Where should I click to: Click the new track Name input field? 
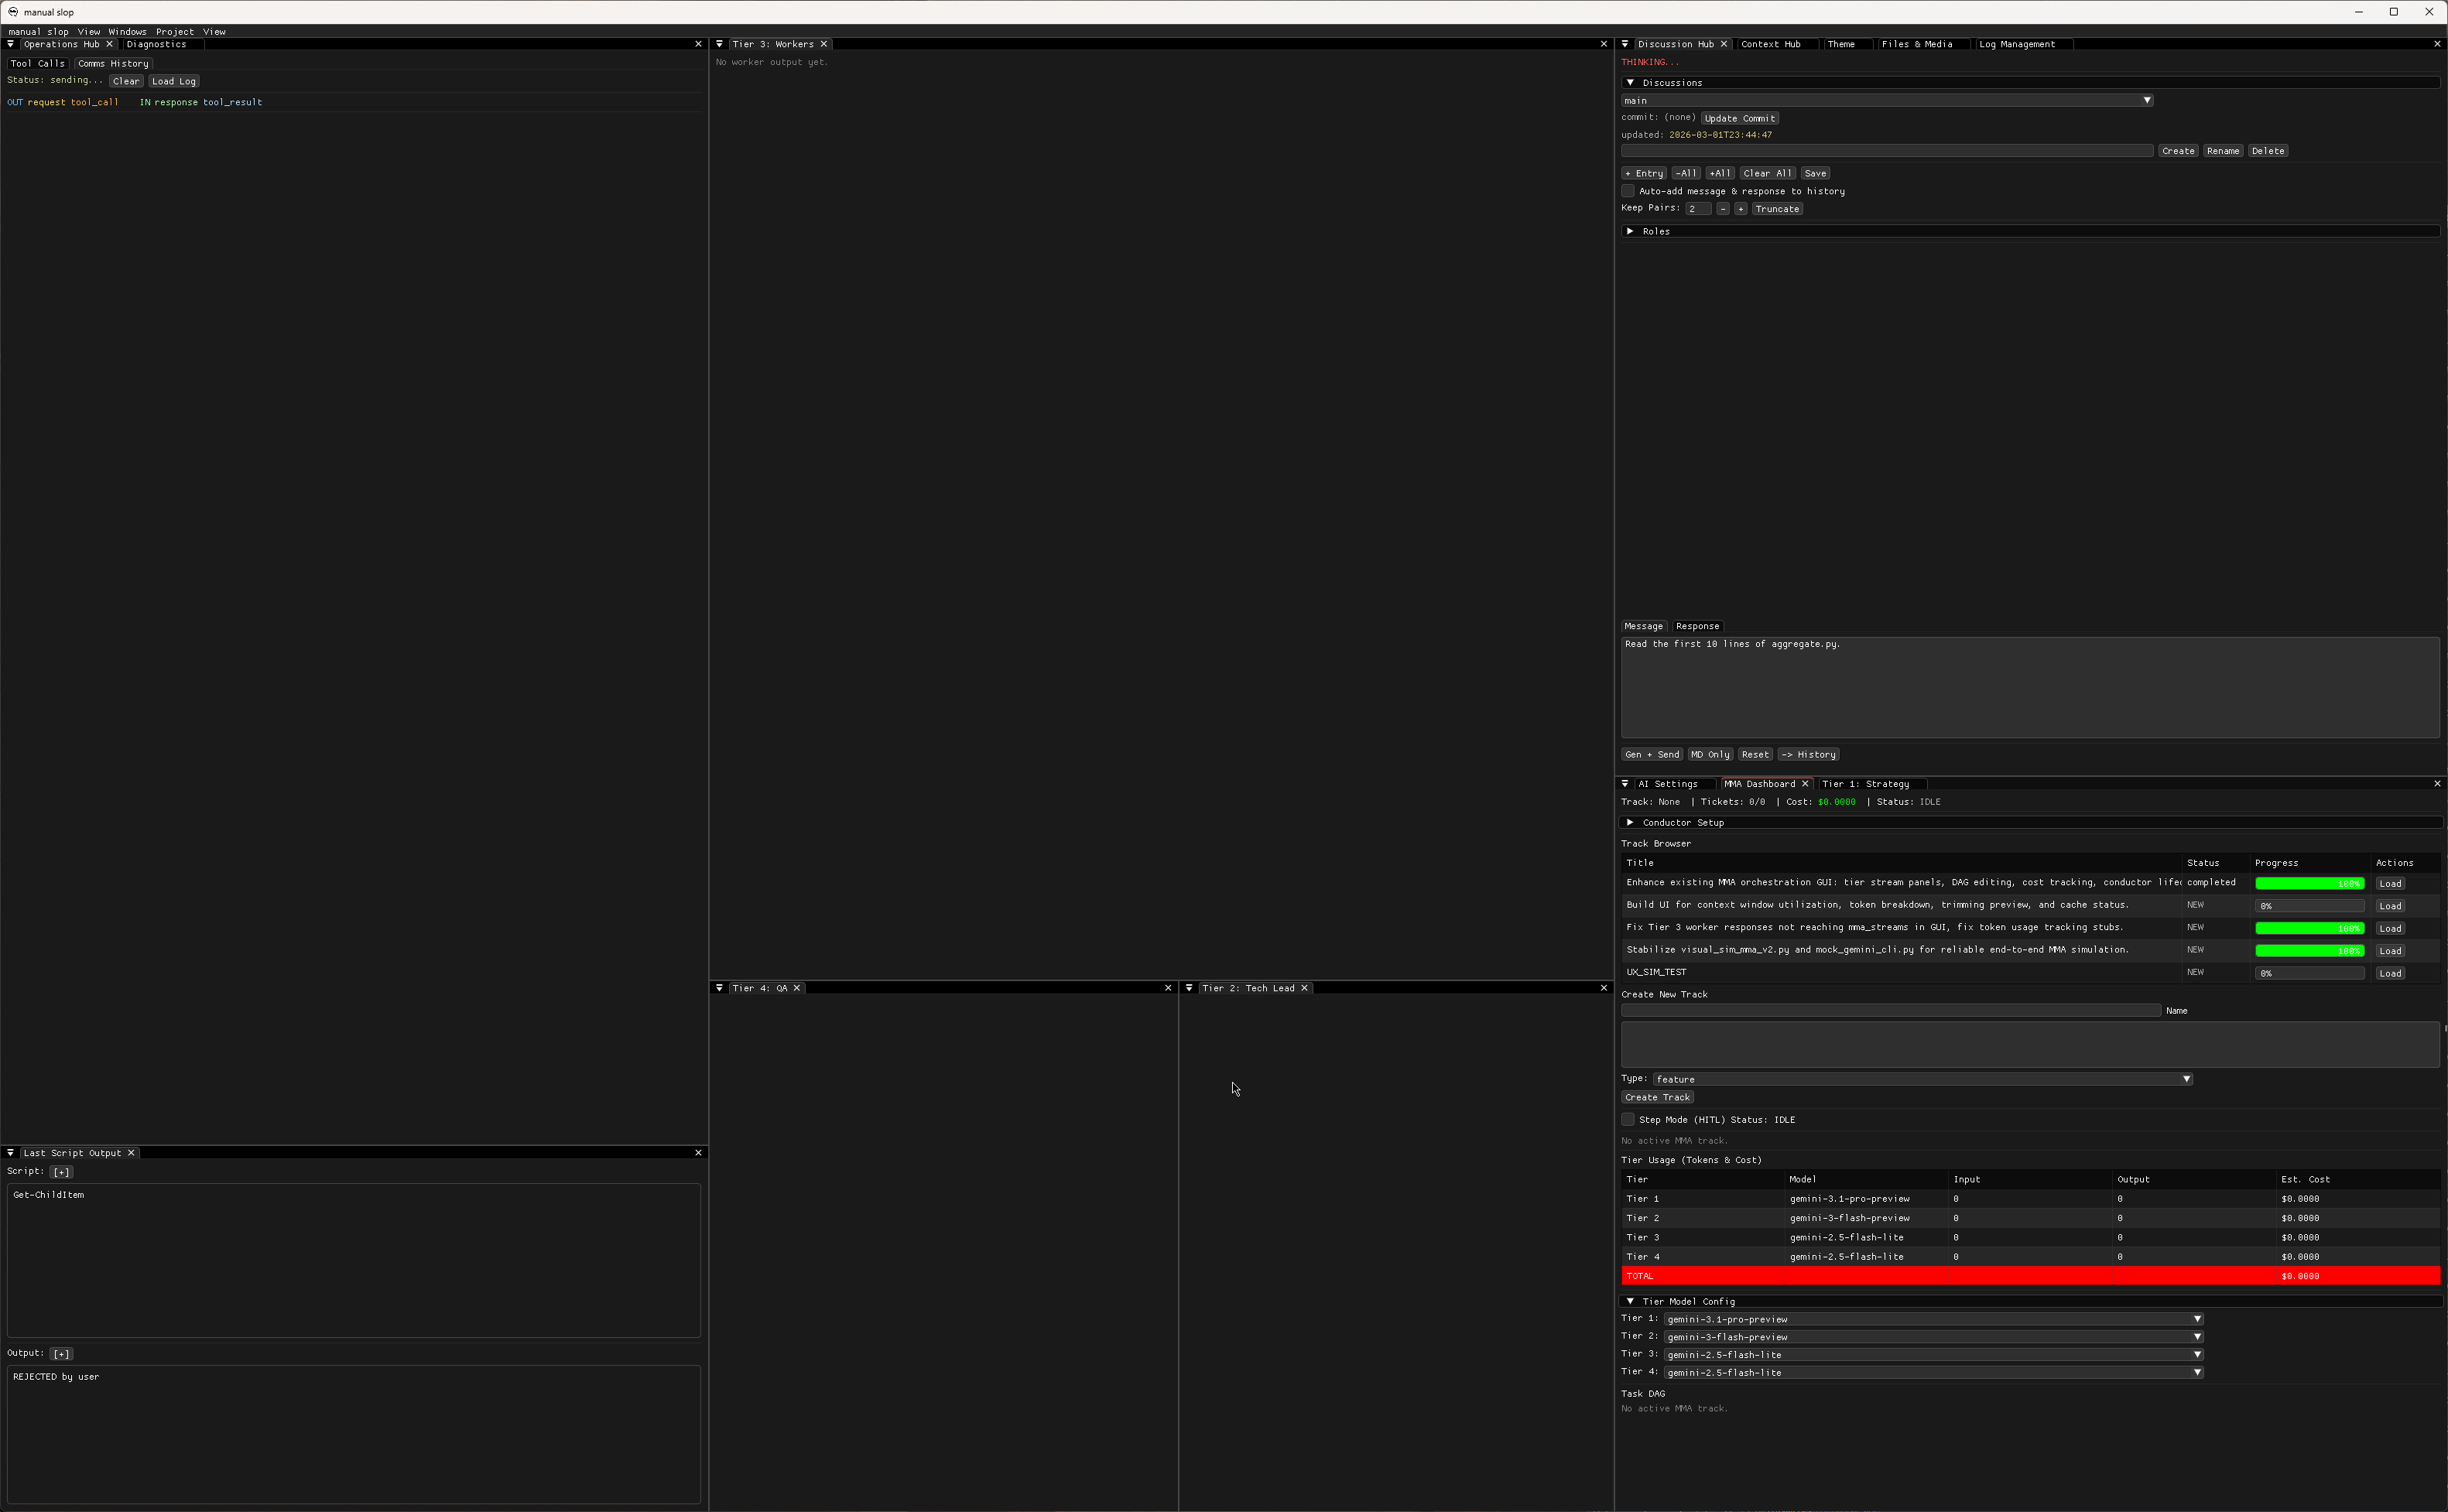click(x=1890, y=1011)
